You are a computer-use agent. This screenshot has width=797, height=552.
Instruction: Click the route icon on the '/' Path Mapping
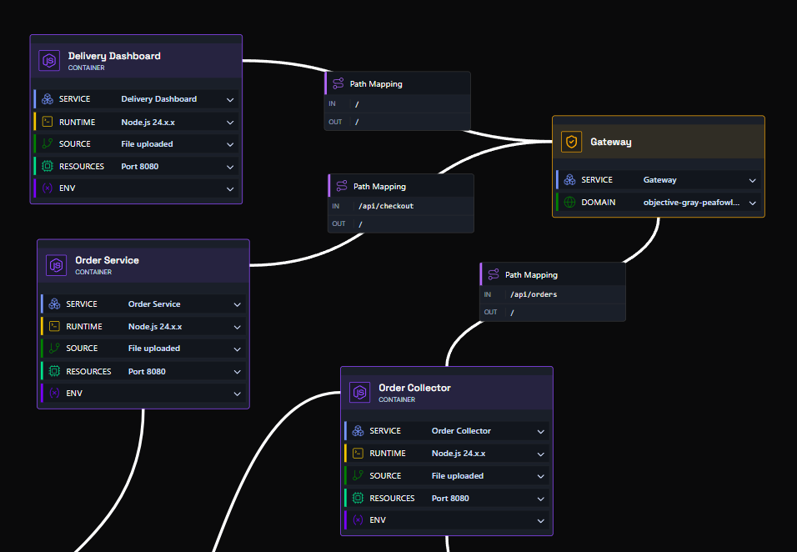[338, 83]
